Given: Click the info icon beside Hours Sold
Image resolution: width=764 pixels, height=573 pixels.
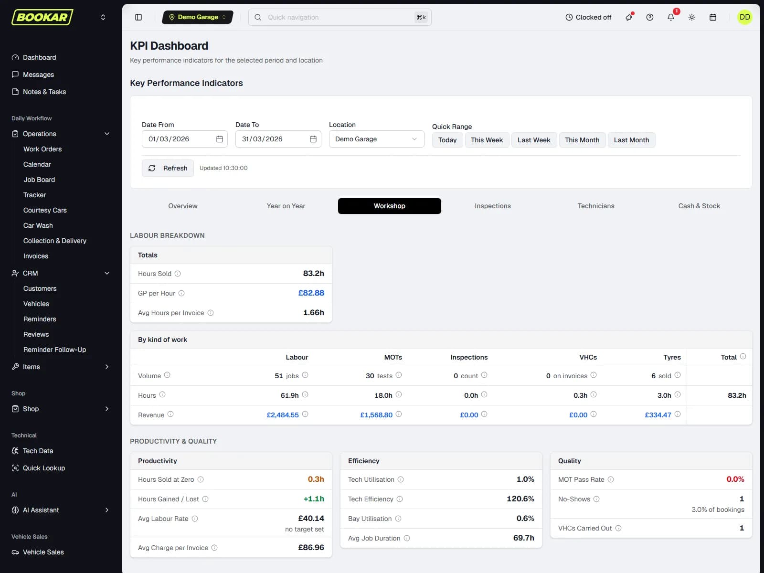Looking at the screenshot, I should [x=178, y=274].
